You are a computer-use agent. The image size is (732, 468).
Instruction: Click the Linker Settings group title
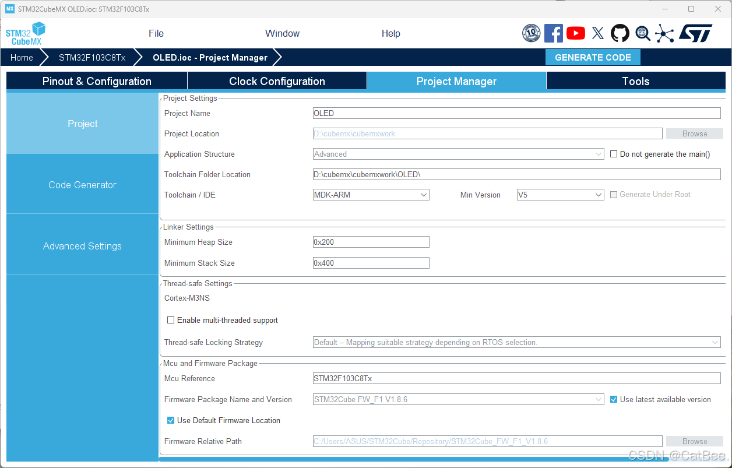pos(188,227)
